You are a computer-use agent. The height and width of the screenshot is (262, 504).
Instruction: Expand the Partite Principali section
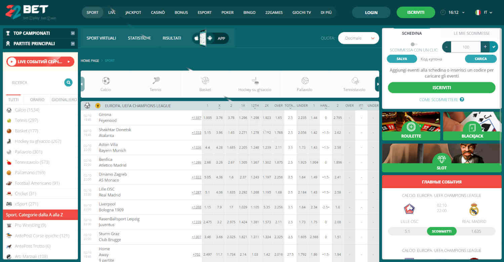point(40,44)
